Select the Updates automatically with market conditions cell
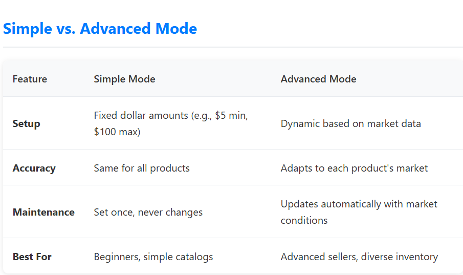The width and height of the screenshot is (463, 275). [359, 212]
